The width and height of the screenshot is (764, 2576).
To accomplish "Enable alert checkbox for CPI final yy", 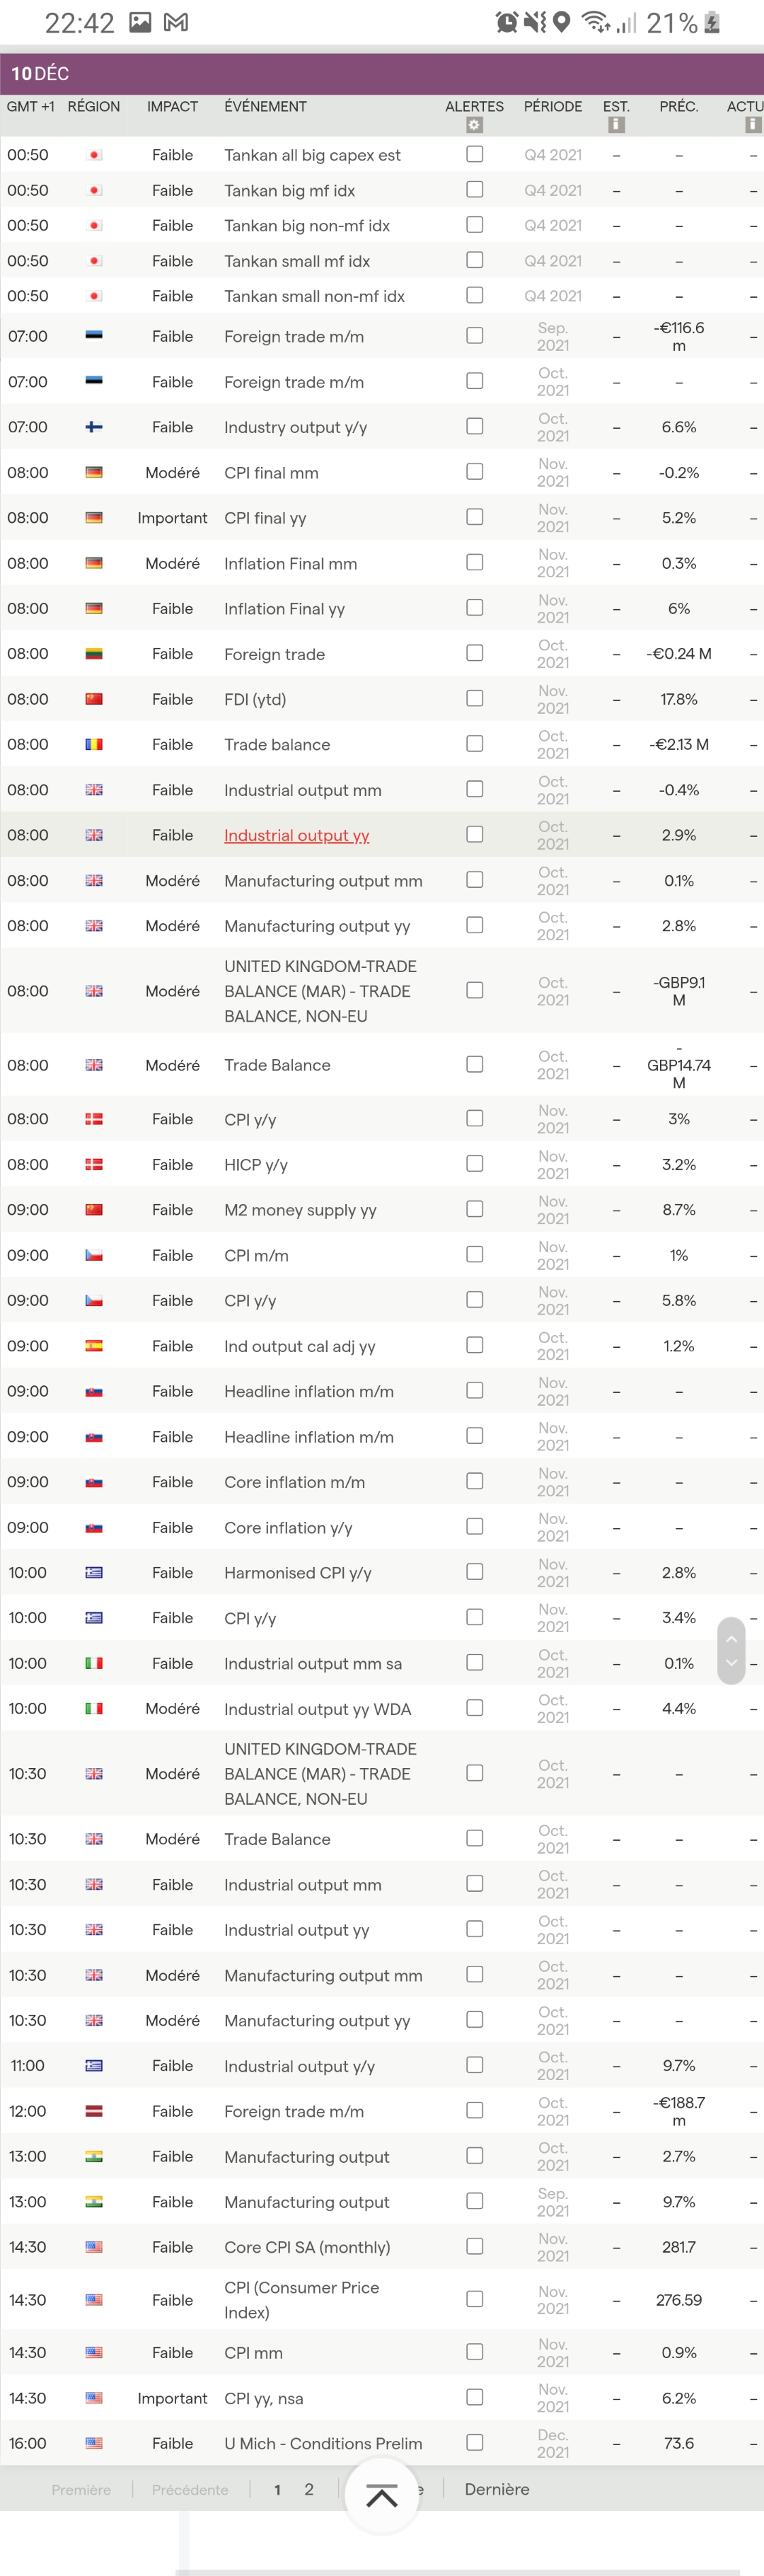I will 475,517.
